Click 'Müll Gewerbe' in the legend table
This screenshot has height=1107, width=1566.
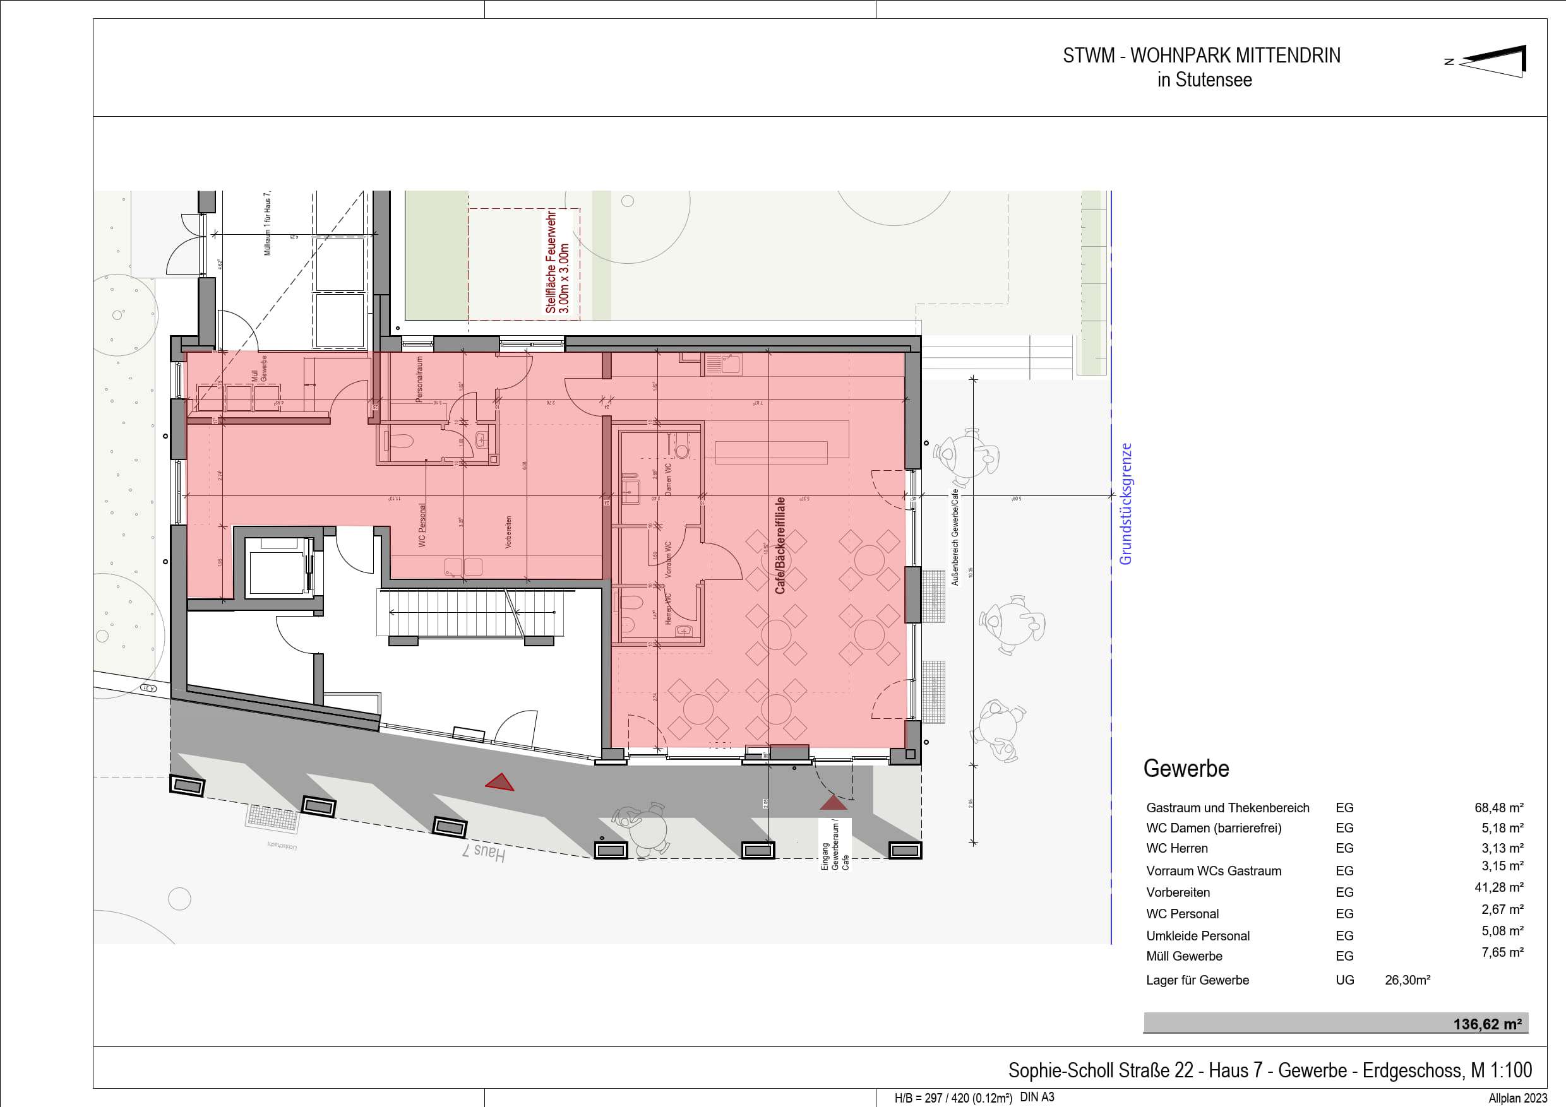point(1184,956)
